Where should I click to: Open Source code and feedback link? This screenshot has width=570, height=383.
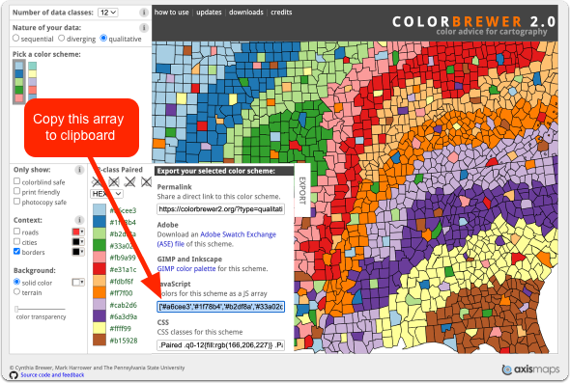tap(52, 375)
